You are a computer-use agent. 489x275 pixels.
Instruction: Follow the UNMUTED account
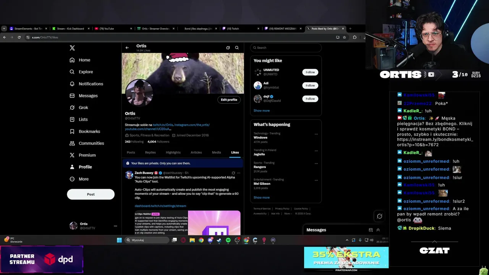pyautogui.click(x=310, y=72)
